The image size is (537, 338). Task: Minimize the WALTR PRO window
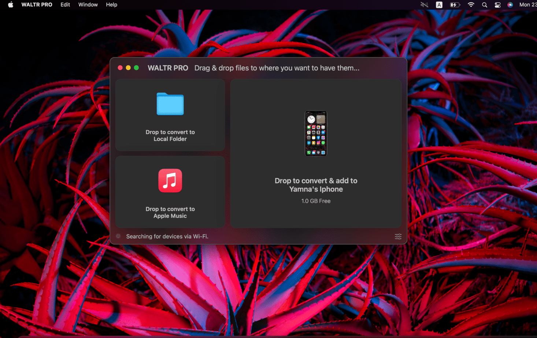(x=128, y=68)
